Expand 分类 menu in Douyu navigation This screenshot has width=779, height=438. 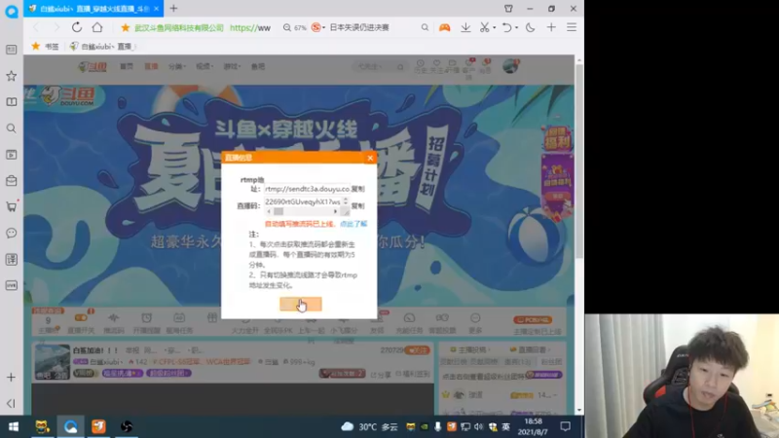point(176,66)
